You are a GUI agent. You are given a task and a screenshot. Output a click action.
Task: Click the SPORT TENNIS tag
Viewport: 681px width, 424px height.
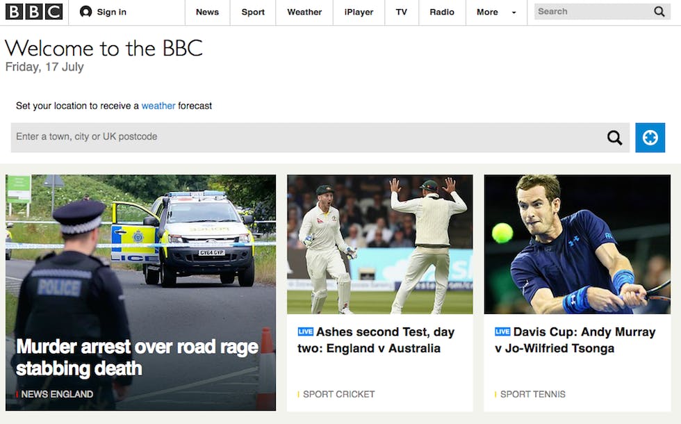533,394
